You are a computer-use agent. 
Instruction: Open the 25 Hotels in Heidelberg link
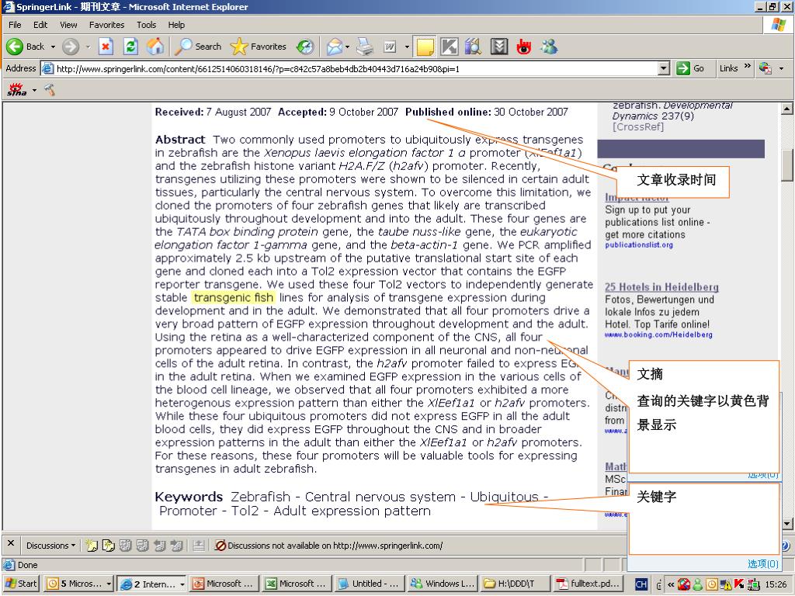pyautogui.click(x=661, y=287)
